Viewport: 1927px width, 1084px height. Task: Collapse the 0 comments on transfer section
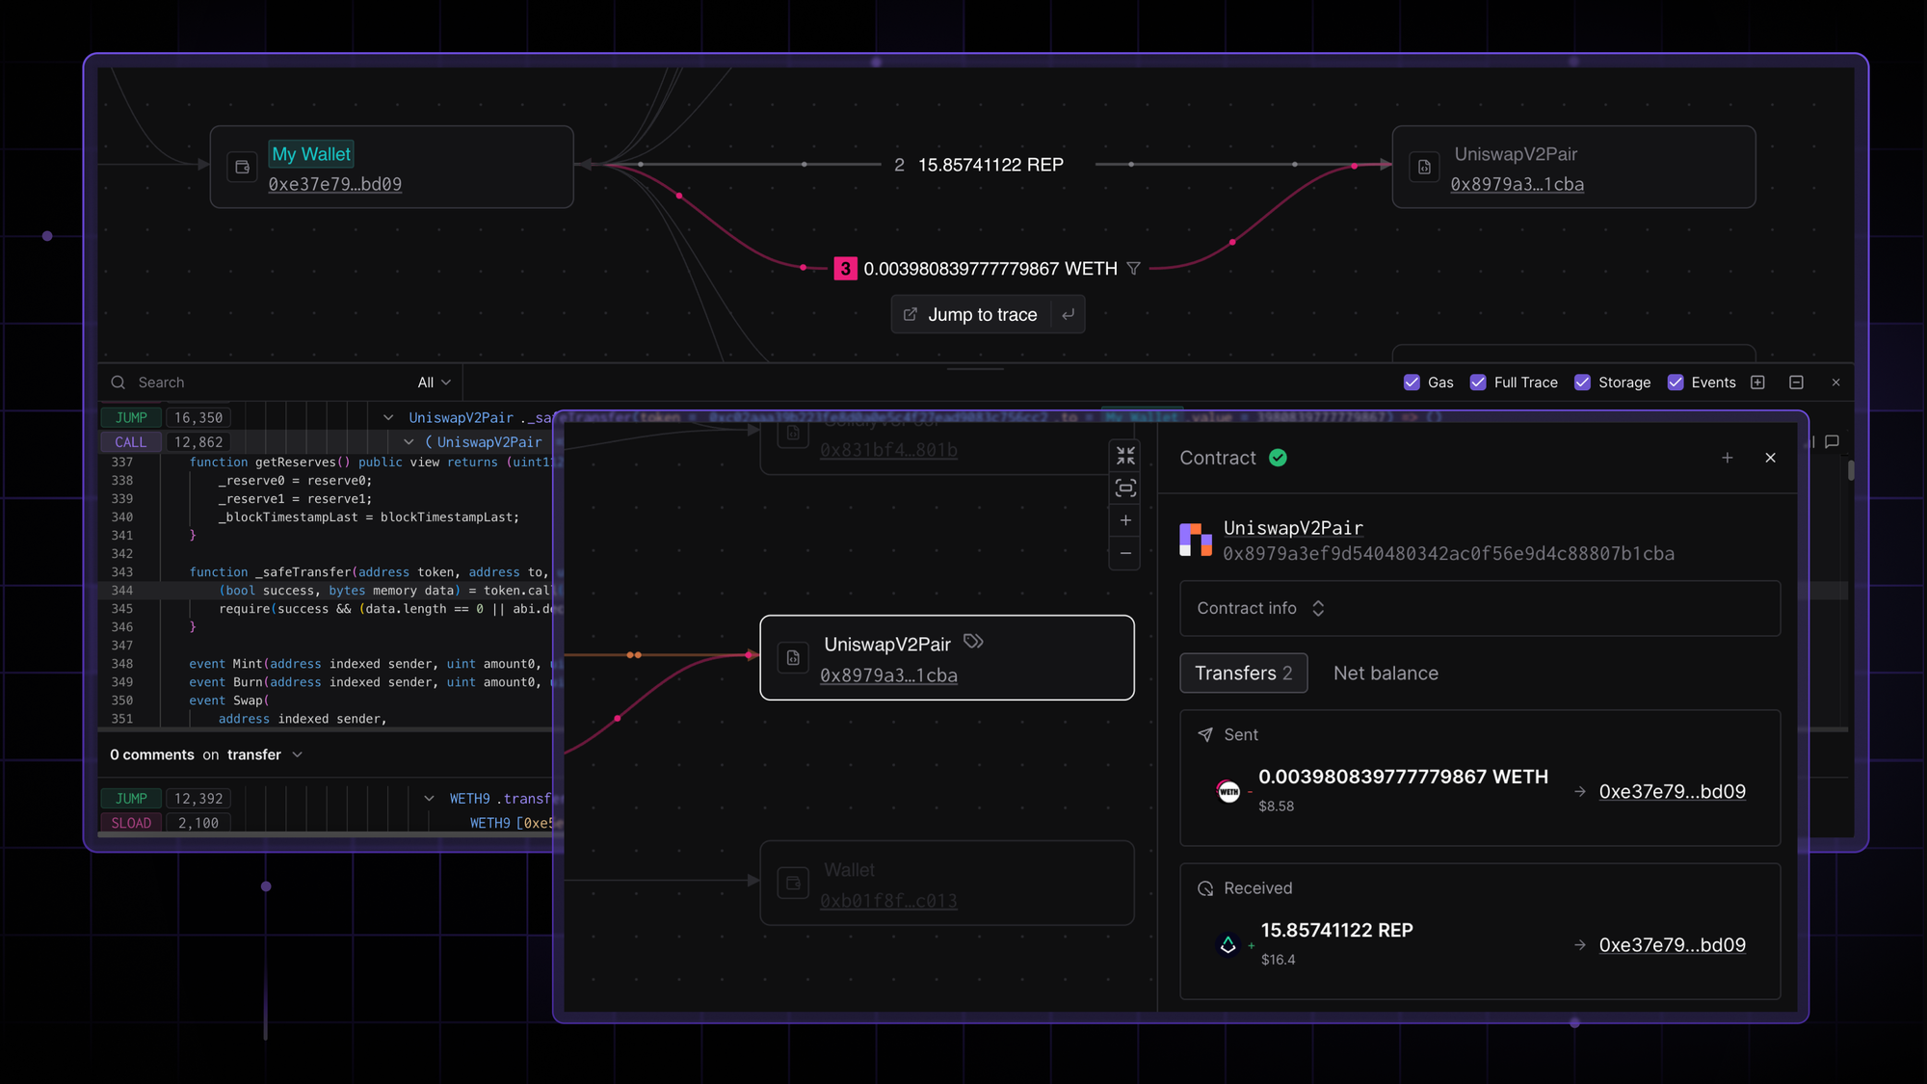298,754
